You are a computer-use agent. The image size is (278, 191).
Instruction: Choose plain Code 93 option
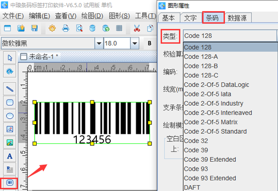(231, 169)
